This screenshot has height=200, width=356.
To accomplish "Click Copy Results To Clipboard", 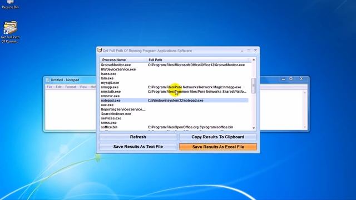I will [218, 137].
